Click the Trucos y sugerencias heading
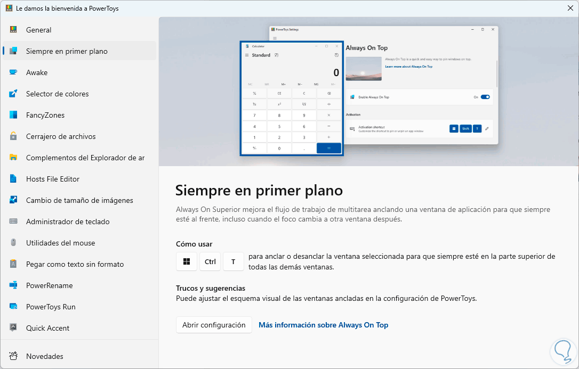Image resolution: width=579 pixels, height=369 pixels. pyautogui.click(x=211, y=288)
